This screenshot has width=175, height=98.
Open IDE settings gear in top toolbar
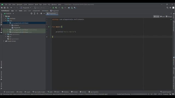click(x=170, y=8)
